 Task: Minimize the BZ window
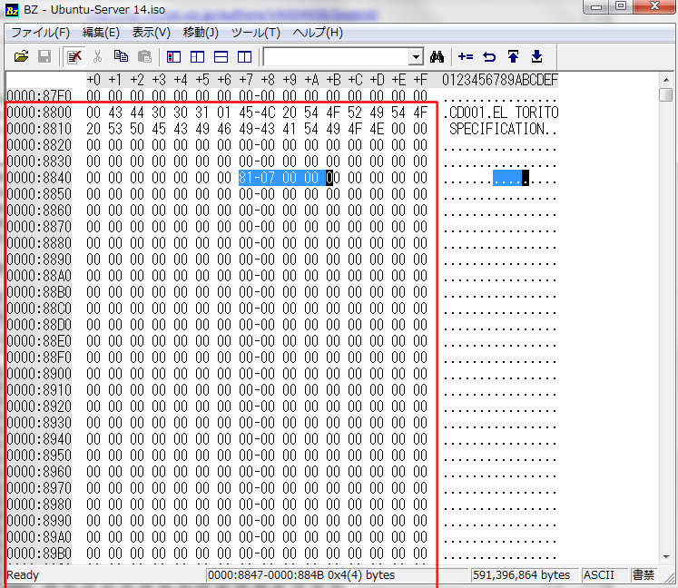596,6
